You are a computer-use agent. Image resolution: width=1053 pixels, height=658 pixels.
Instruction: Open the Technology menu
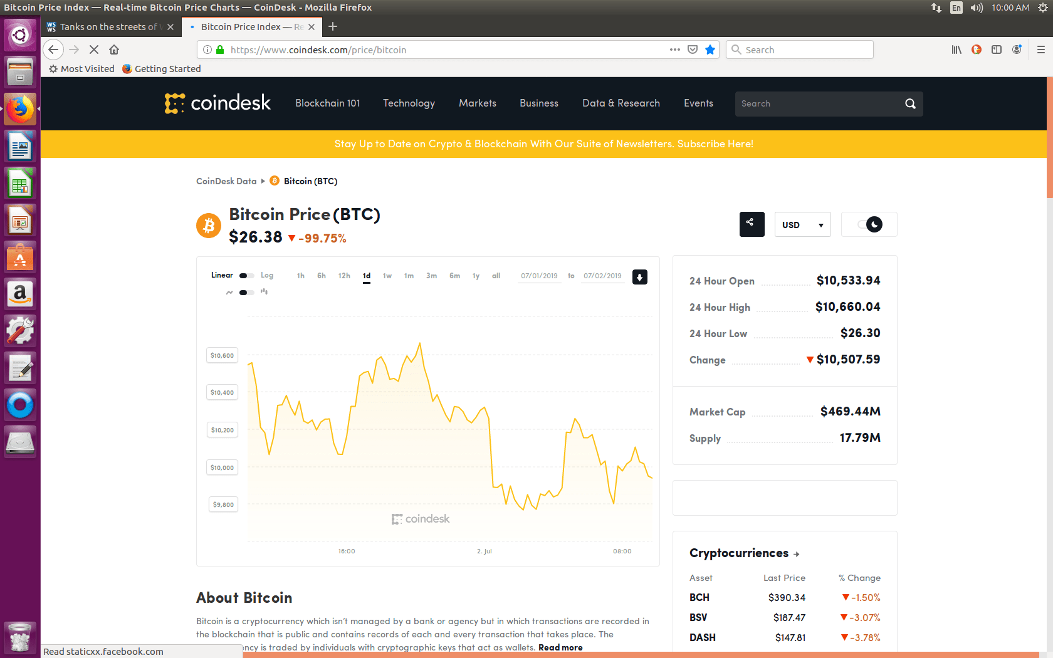[x=409, y=103]
